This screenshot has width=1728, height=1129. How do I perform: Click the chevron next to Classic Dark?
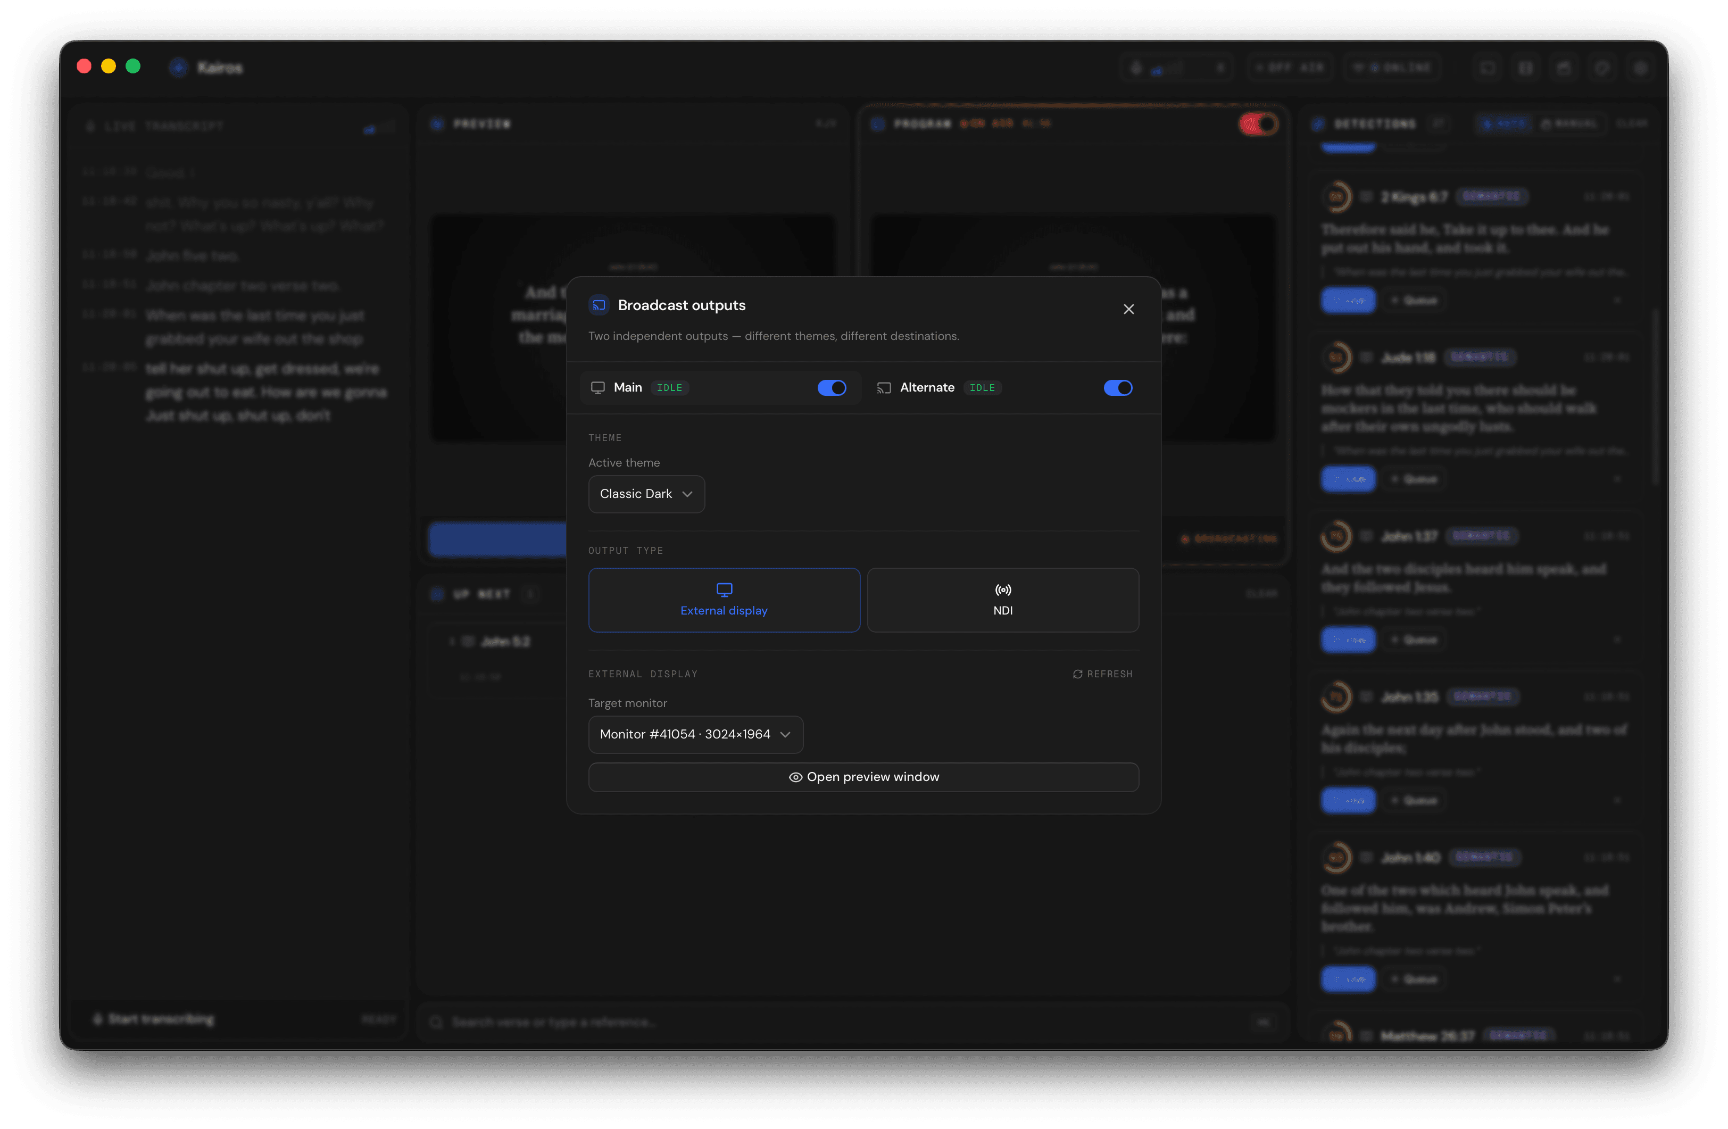click(x=687, y=494)
